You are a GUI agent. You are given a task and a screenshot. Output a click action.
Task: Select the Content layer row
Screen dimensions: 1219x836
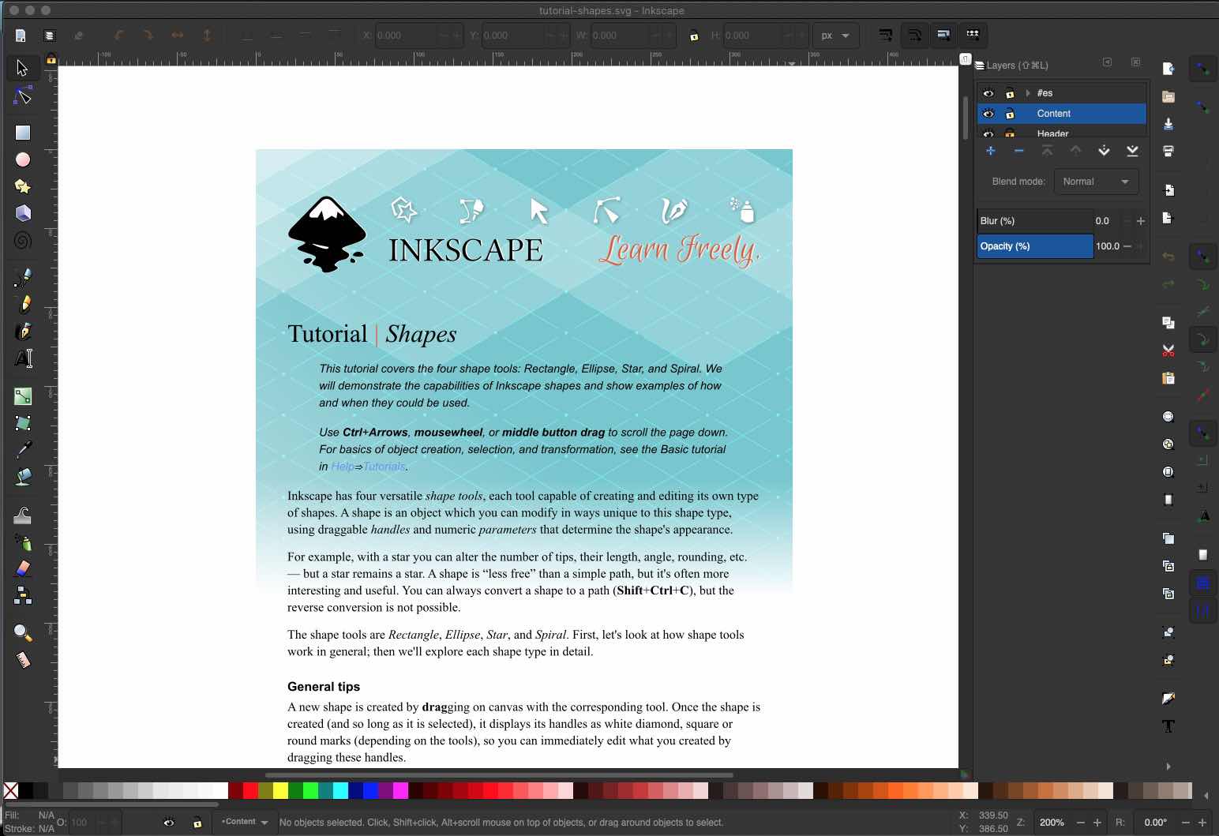click(x=1062, y=114)
